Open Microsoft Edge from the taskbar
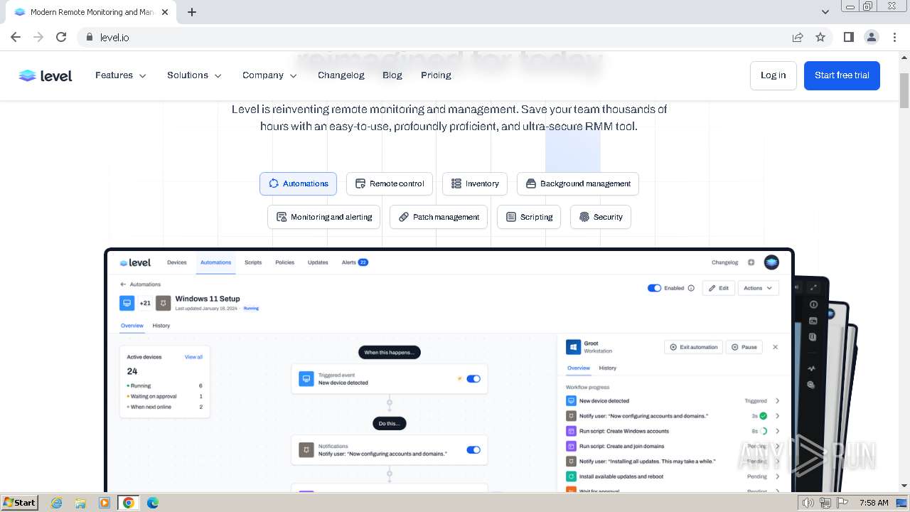910x512 pixels. point(152,503)
